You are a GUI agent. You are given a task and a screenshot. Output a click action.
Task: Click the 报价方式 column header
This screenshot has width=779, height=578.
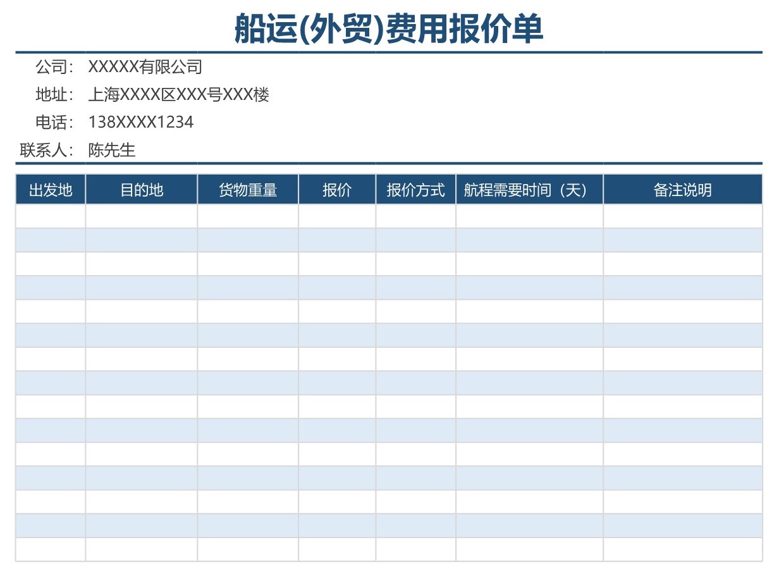pyautogui.click(x=415, y=190)
